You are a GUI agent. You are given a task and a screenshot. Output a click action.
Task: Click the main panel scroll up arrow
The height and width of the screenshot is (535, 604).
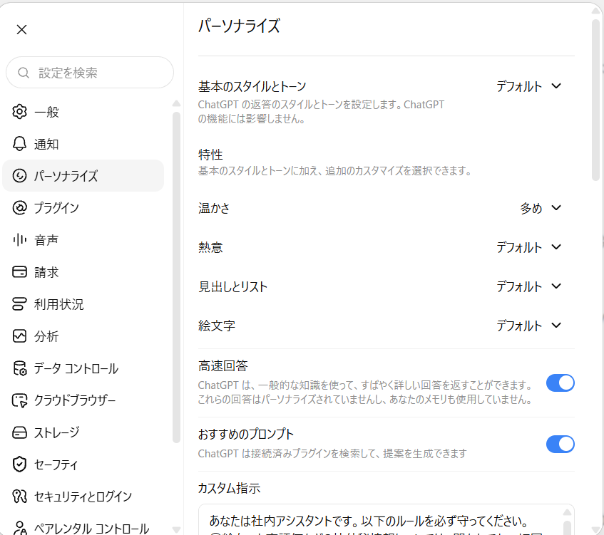point(595,11)
